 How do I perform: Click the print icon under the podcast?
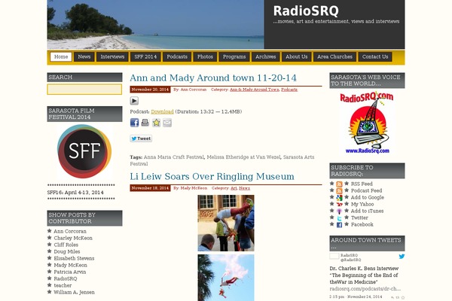coord(145,123)
